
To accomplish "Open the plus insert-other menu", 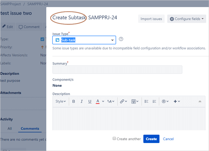I will point(177,101).
